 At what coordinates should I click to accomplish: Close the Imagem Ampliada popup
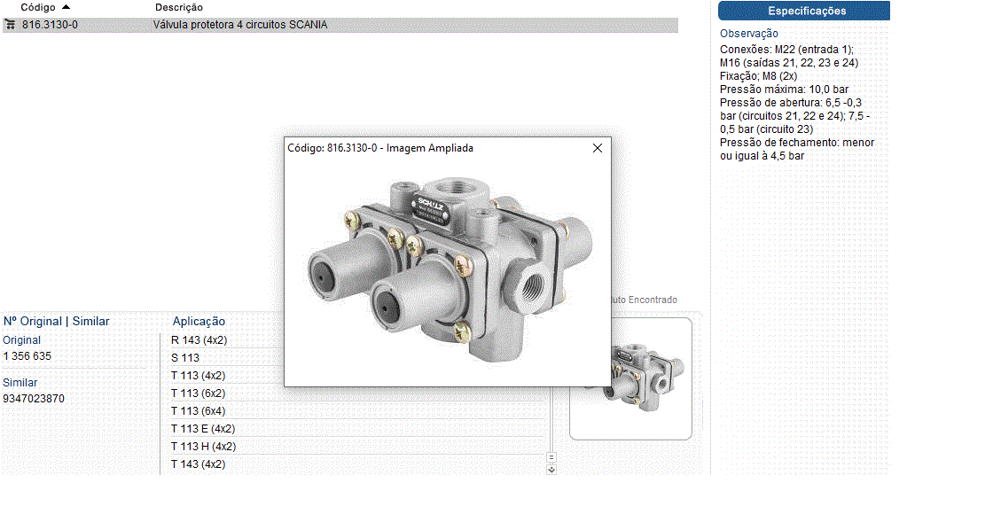(x=598, y=149)
